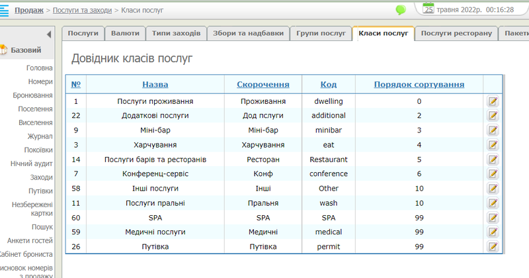Image resolution: width=529 pixels, height=278 pixels.
Task: Open the green chat messages icon
Action: point(400,10)
